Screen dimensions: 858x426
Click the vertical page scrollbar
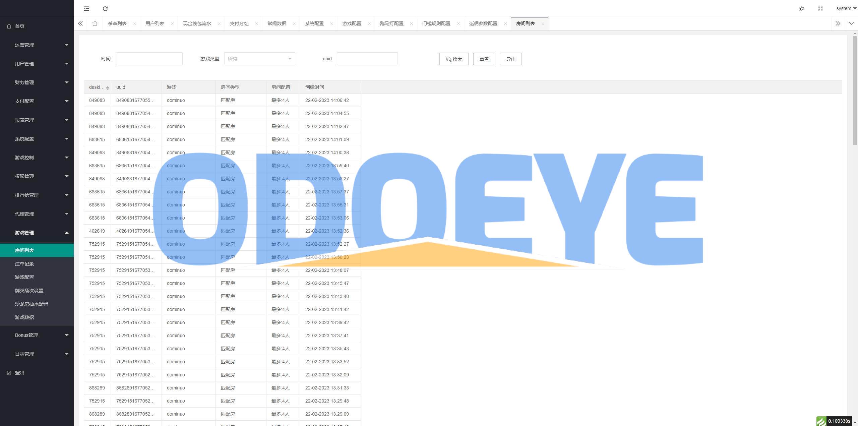click(x=855, y=90)
